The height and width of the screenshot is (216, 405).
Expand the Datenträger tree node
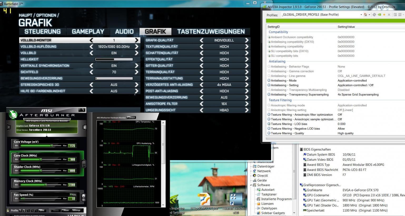[x=251, y=166]
